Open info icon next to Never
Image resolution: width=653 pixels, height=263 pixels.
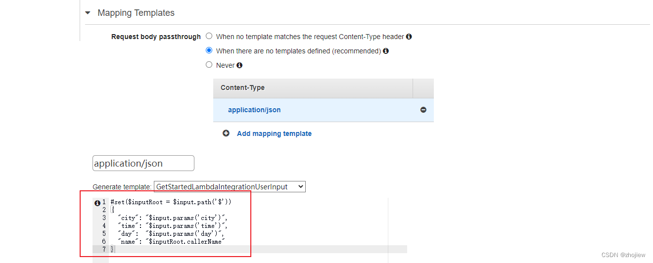point(239,65)
